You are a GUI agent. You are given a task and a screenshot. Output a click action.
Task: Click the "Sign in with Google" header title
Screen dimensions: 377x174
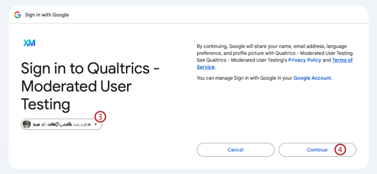47,15
